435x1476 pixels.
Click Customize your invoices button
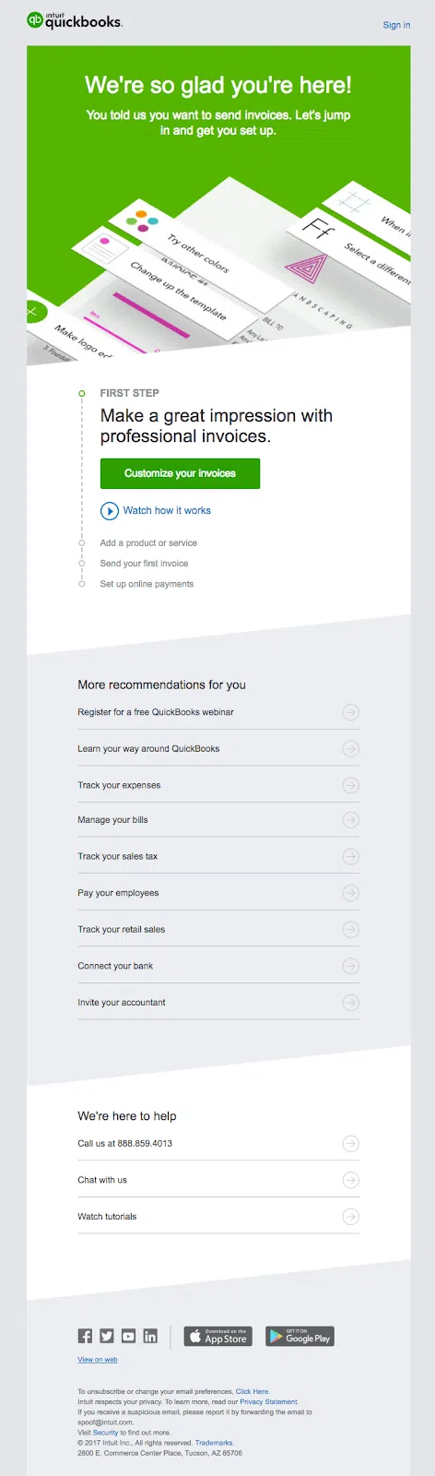tap(180, 473)
